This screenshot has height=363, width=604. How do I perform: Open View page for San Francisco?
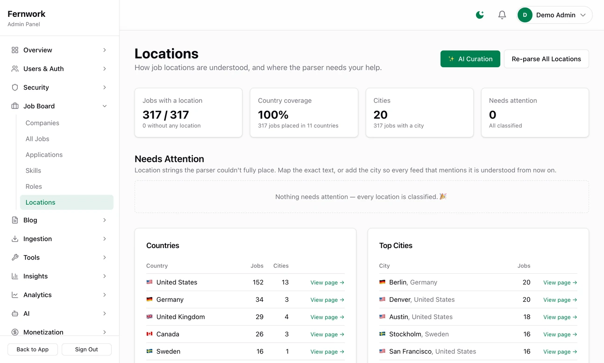(560, 352)
